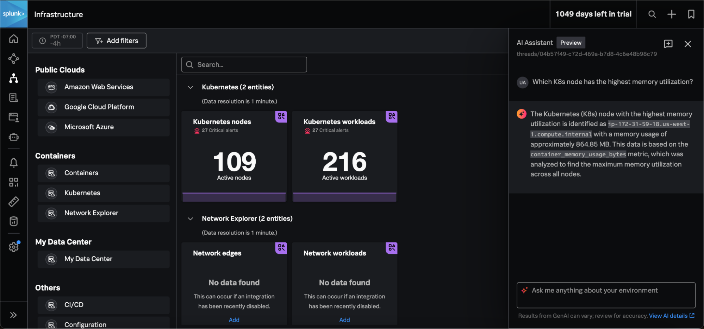Click Add link on Network workloads card

tap(344, 320)
